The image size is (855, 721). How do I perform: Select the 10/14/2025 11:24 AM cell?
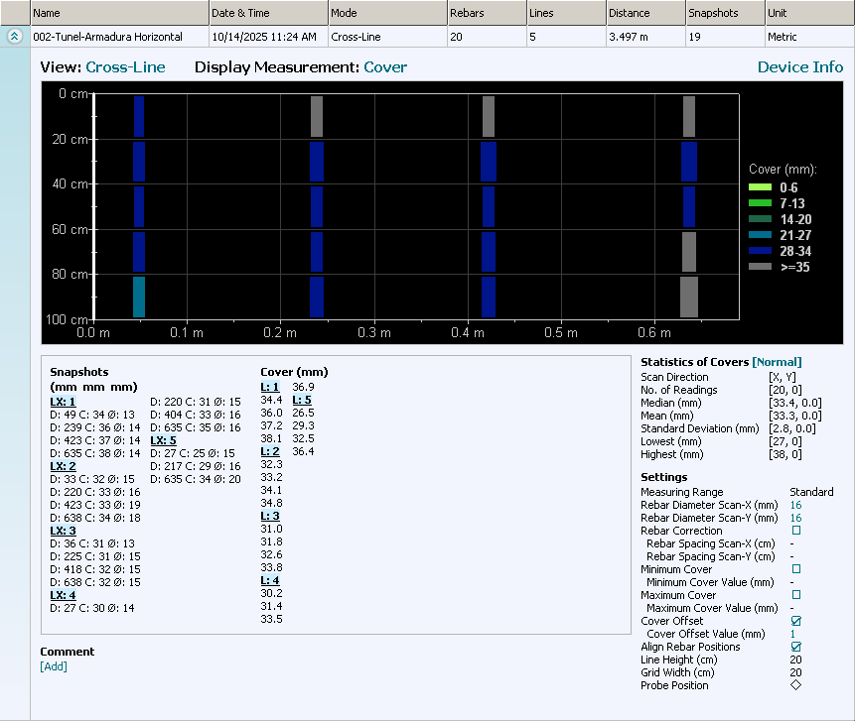[269, 37]
